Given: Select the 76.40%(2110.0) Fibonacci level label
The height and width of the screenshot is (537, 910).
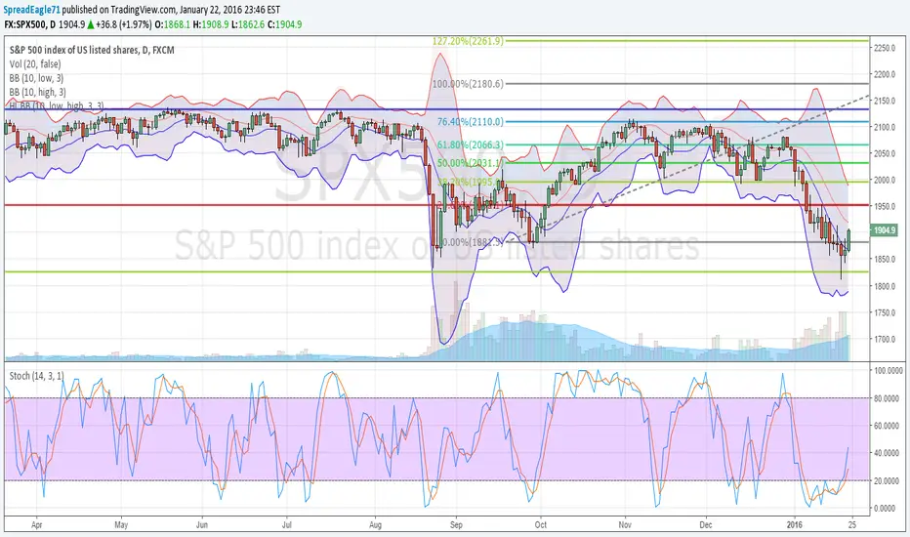Looking at the screenshot, I should tap(470, 122).
